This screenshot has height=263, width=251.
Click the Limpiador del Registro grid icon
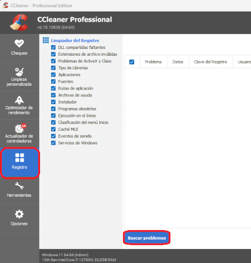pyautogui.click(x=46, y=40)
